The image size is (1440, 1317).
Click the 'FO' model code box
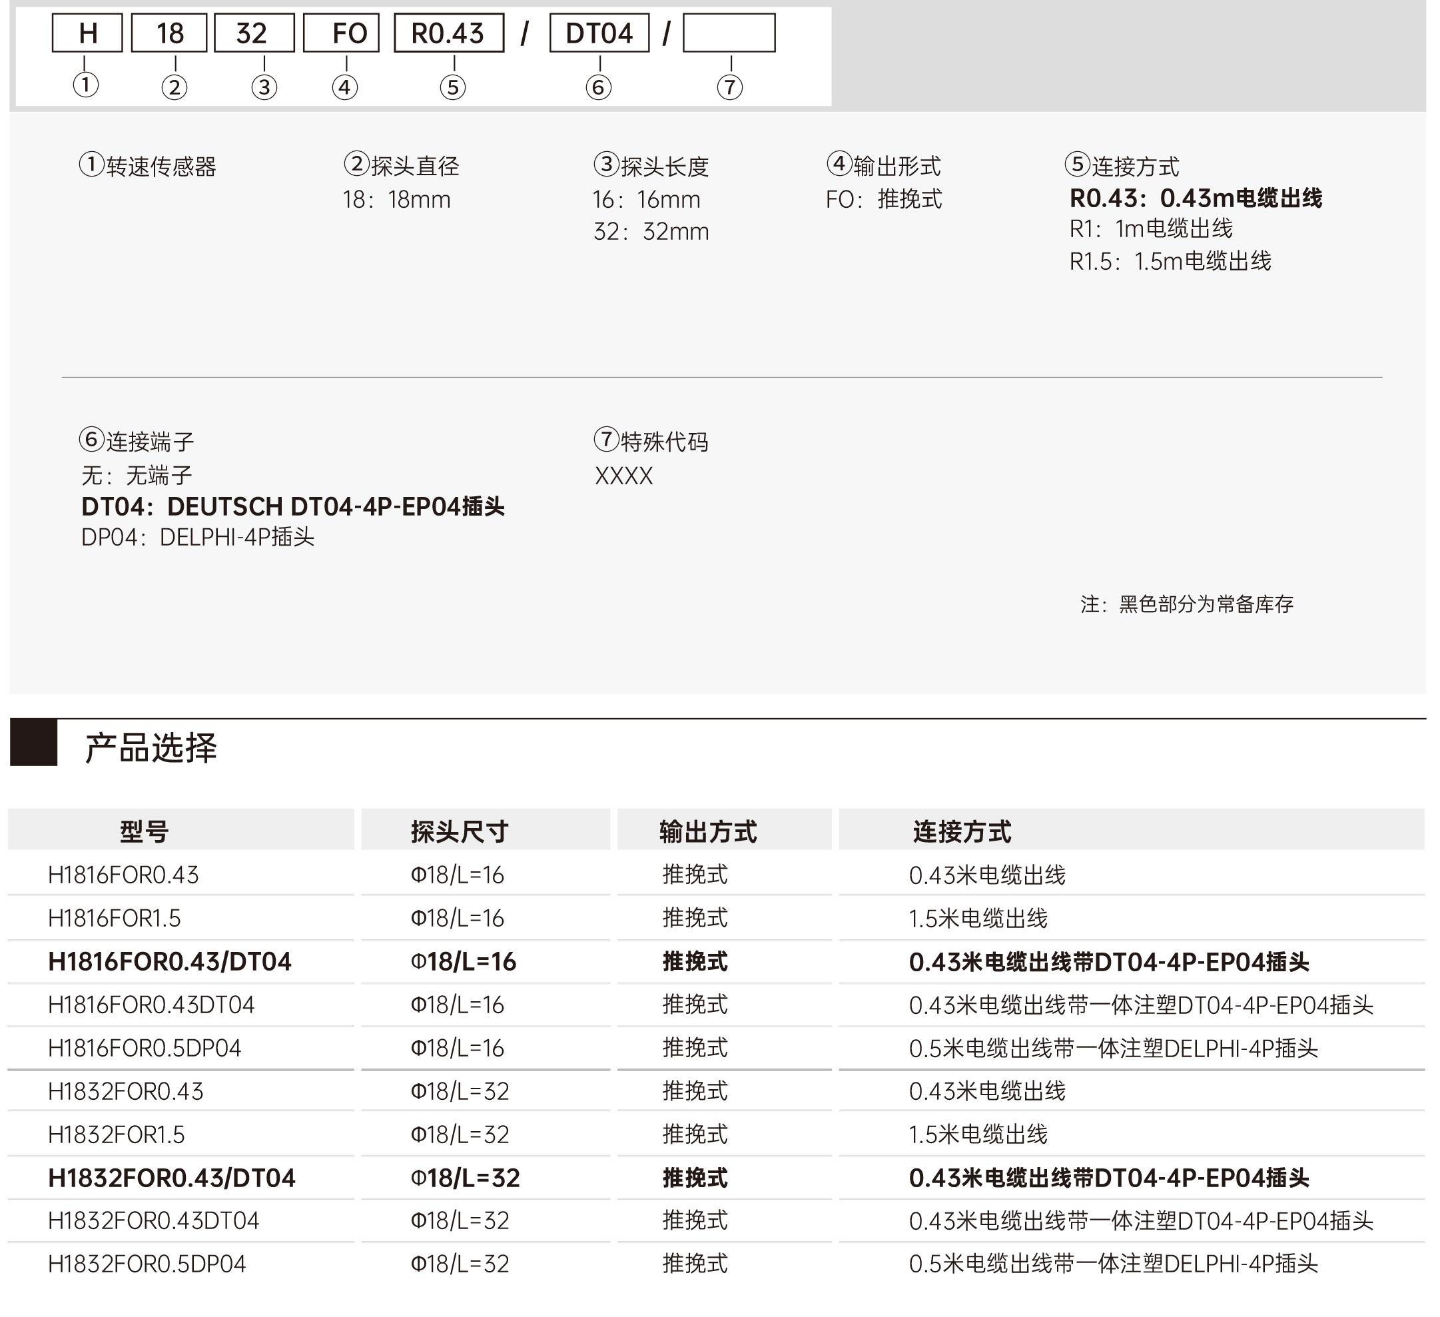(342, 33)
